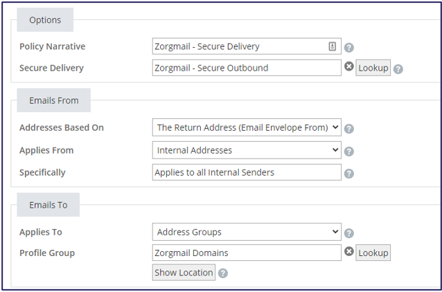Remove the Zorgmail Domains profile group via X
This screenshot has height=292, width=442.
pyautogui.click(x=349, y=252)
